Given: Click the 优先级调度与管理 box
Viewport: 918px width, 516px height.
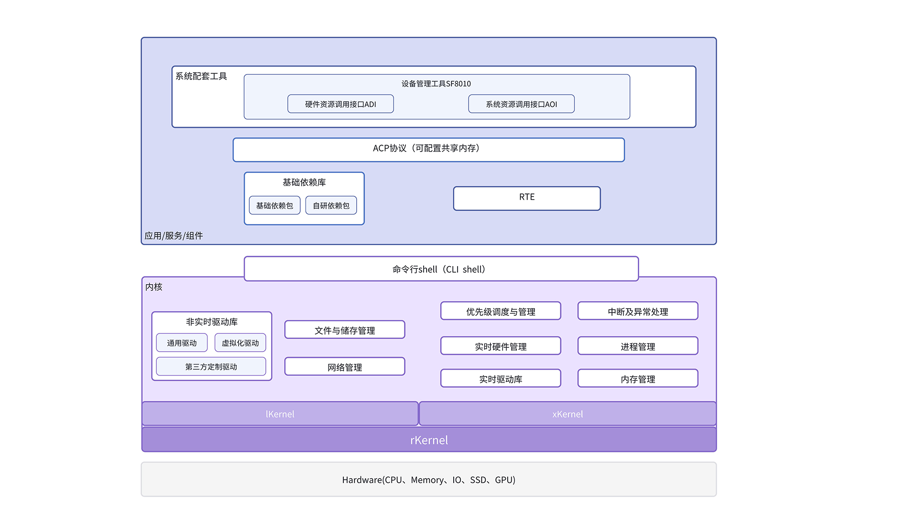Looking at the screenshot, I should coord(500,311).
